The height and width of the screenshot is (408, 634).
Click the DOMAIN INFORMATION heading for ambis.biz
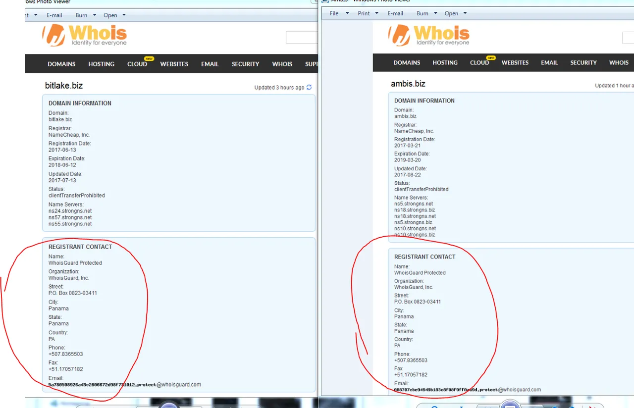(424, 101)
